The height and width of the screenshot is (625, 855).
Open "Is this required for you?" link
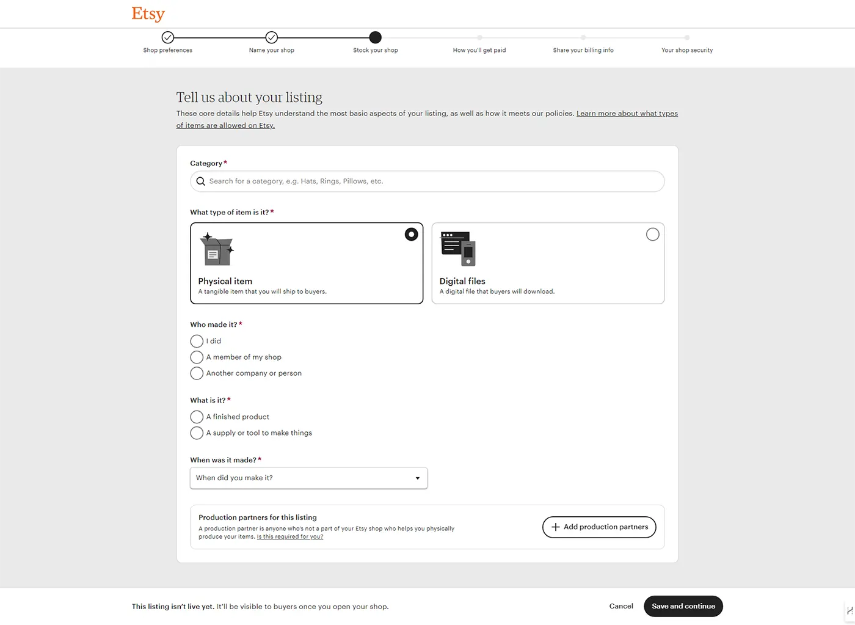290,537
